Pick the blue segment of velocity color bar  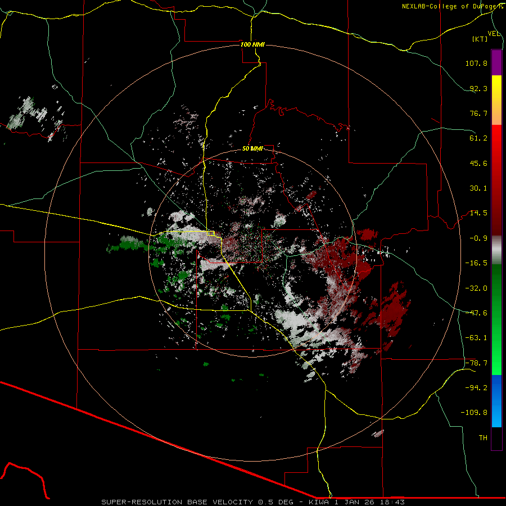click(x=496, y=401)
